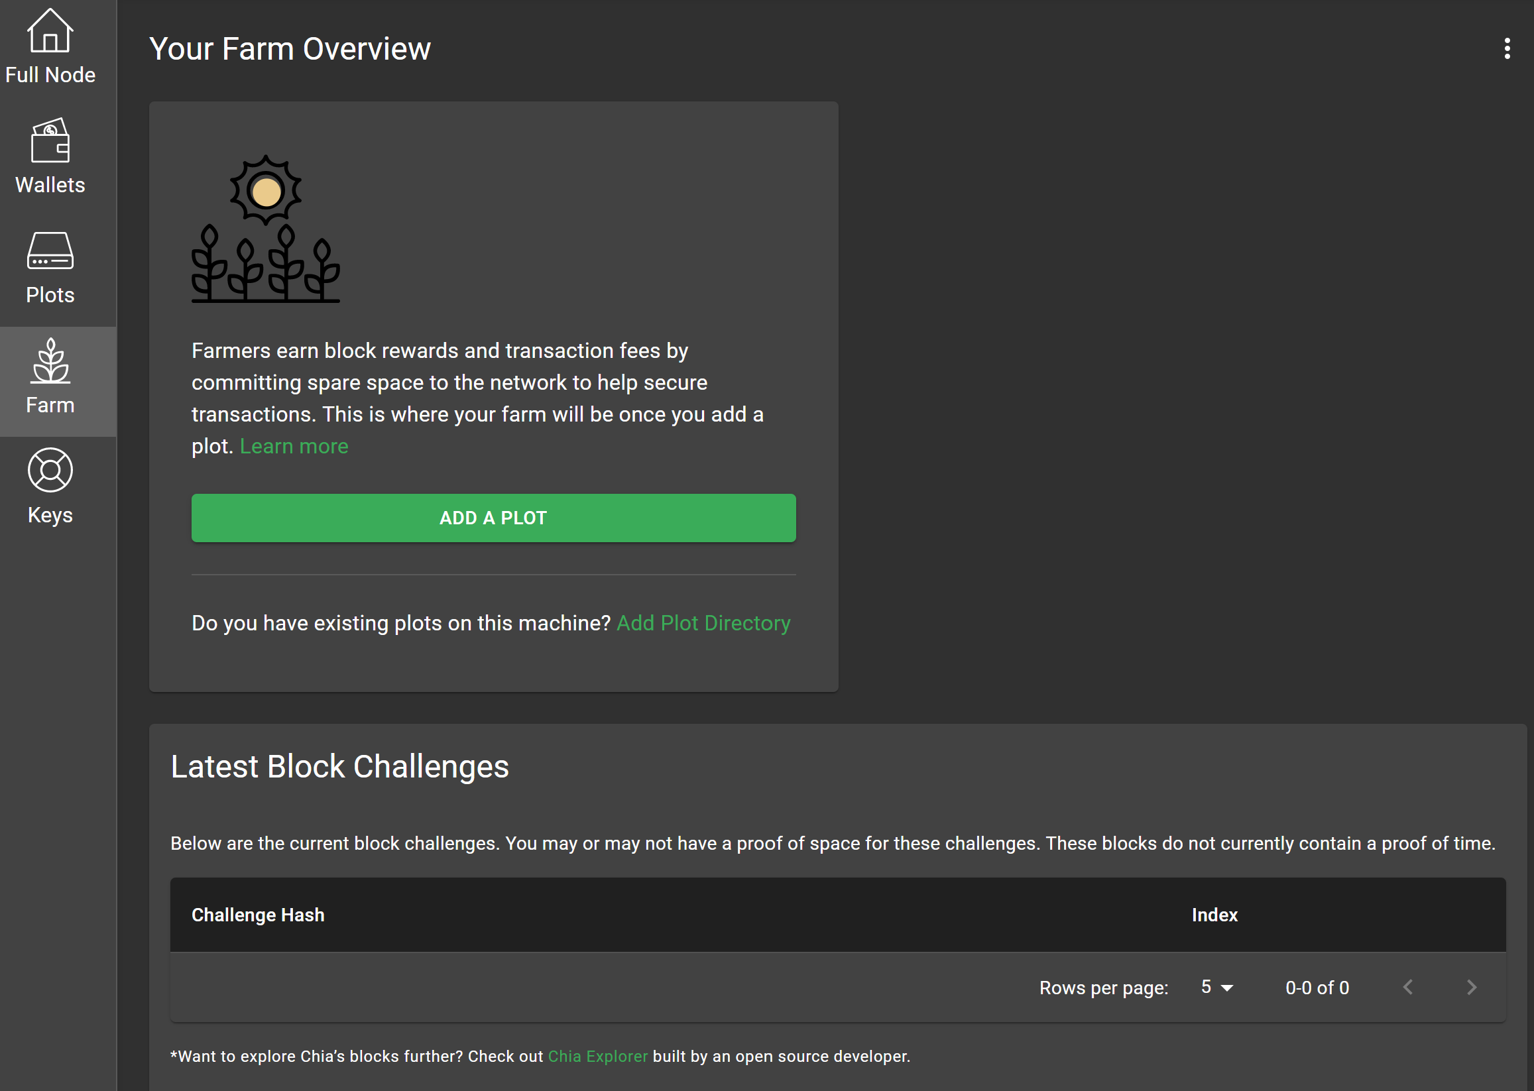1534x1091 pixels.
Task: Open the Wallets icon in sidebar
Action: [50, 141]
